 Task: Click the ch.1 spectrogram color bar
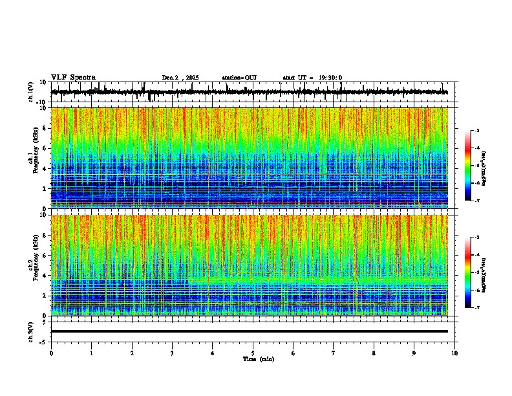(467, 165)
